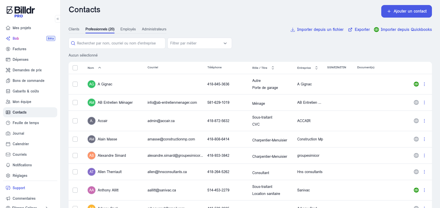440x208 pixels.
Task: Click the QuickBooks icon for Anthony Allitt
Action: tap(416, 190)
